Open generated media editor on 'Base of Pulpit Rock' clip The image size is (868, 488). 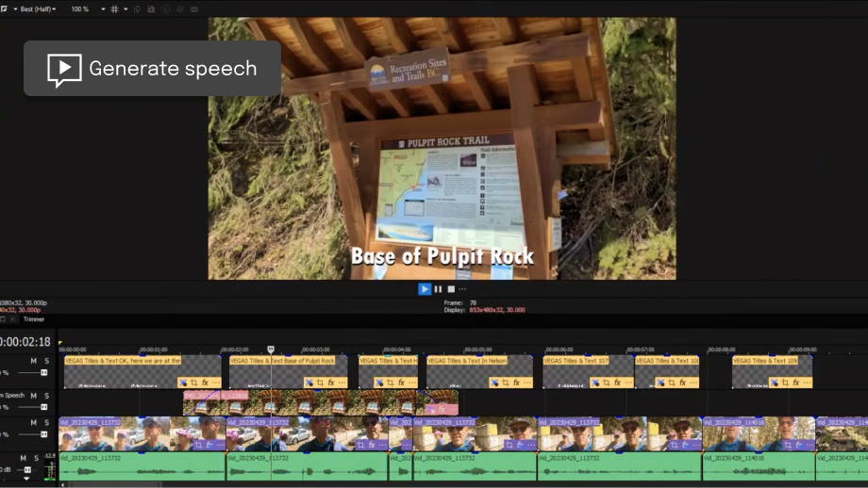[309, 382]
